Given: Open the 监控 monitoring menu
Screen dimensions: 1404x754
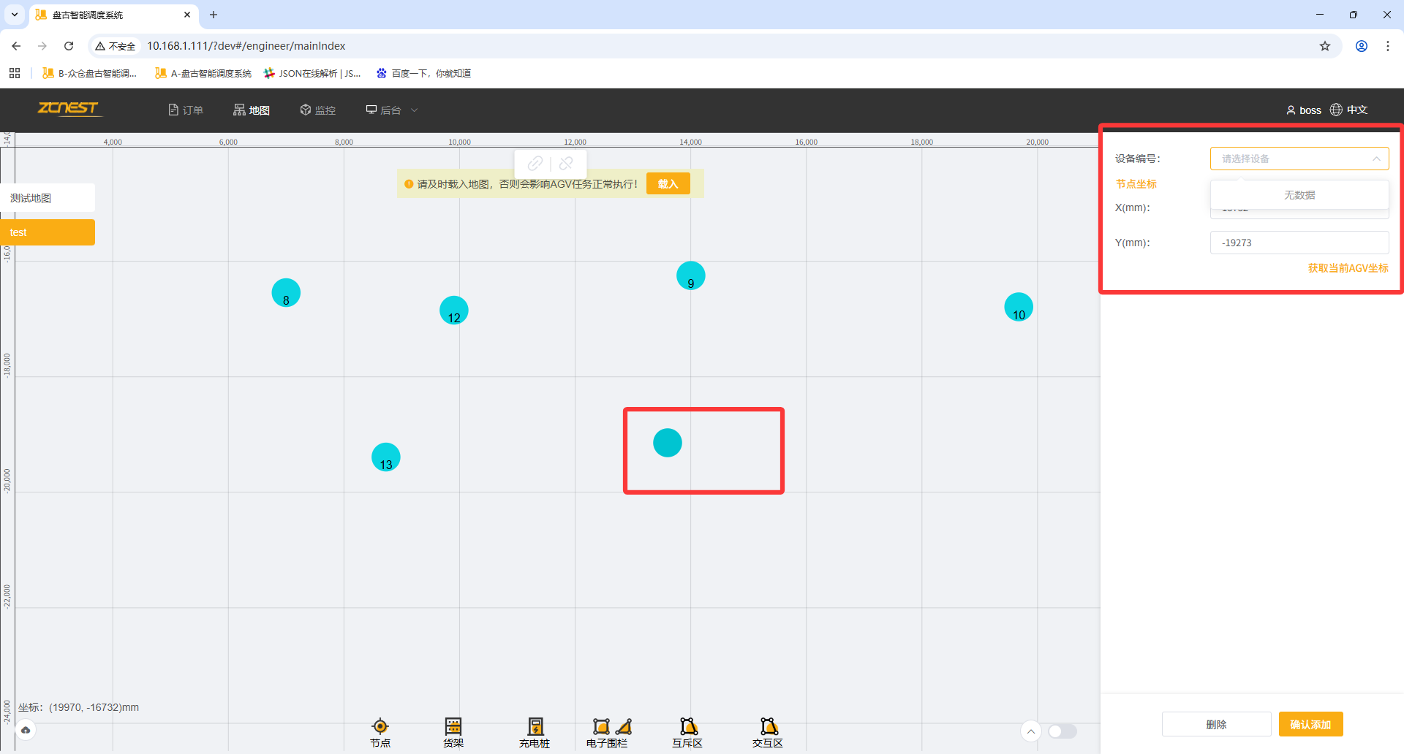Looking at the screenshot, I should pos(318,110).
